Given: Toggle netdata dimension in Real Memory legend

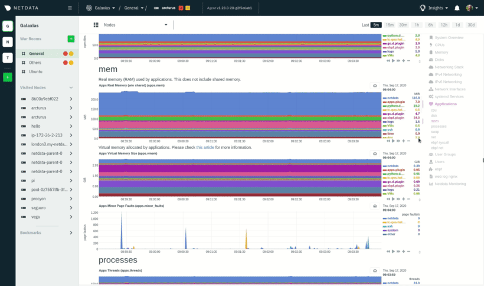Looking at the screenshot, I should pyautogui.click(x=393, y=98).
